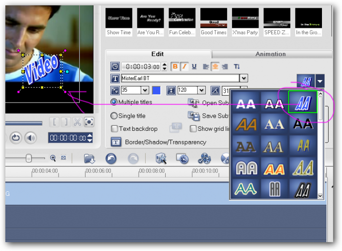Align title text left
This screenshot has height=251, width=342.
click(x=206, y=66)
